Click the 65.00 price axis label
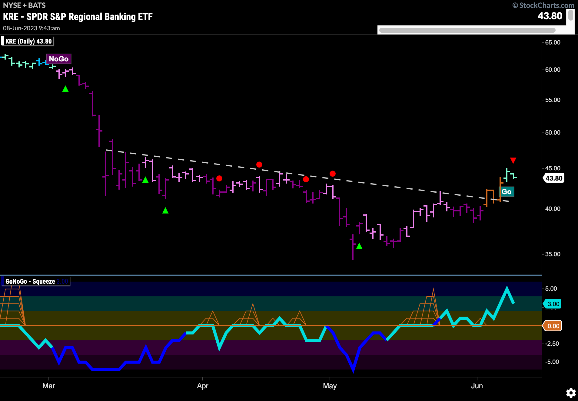The width and height of the screenshot is (578, 401). click(553, 42)
